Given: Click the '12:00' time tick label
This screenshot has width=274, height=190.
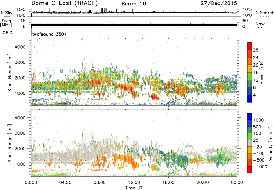Looking at the screenshot, I should [x=134, y=183].
